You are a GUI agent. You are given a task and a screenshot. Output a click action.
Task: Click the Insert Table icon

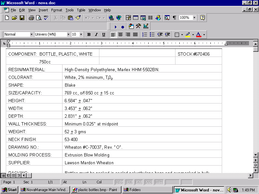pos(136,18)
